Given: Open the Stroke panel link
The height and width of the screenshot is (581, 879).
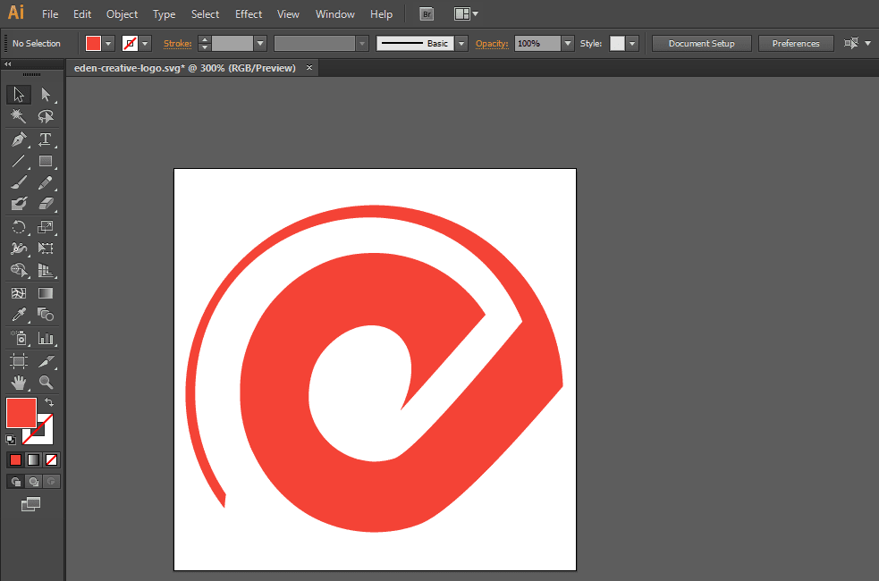Looking at the screenshot, I should pyautogui.click(x=177, y=43).
